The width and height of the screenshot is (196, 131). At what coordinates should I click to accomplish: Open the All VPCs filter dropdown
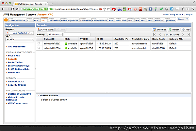[x=20, y=40]
